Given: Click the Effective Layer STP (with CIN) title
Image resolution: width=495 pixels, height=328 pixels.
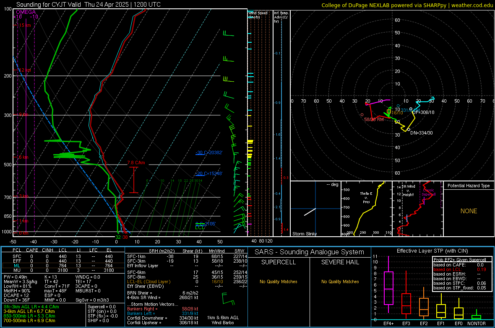Looking at the screenshot, I should click(x=432, y=251).
